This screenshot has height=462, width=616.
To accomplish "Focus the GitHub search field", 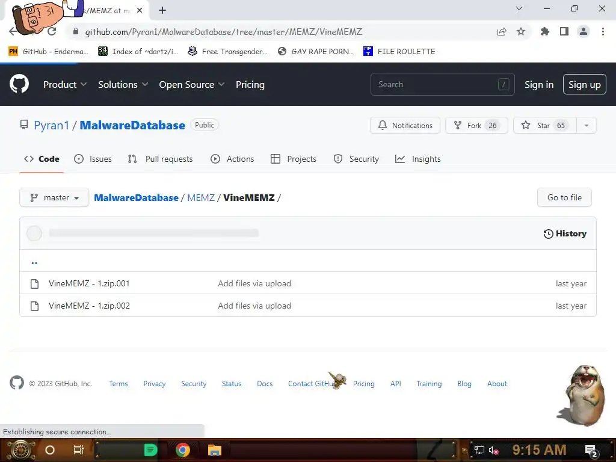I will click(442, 84).
